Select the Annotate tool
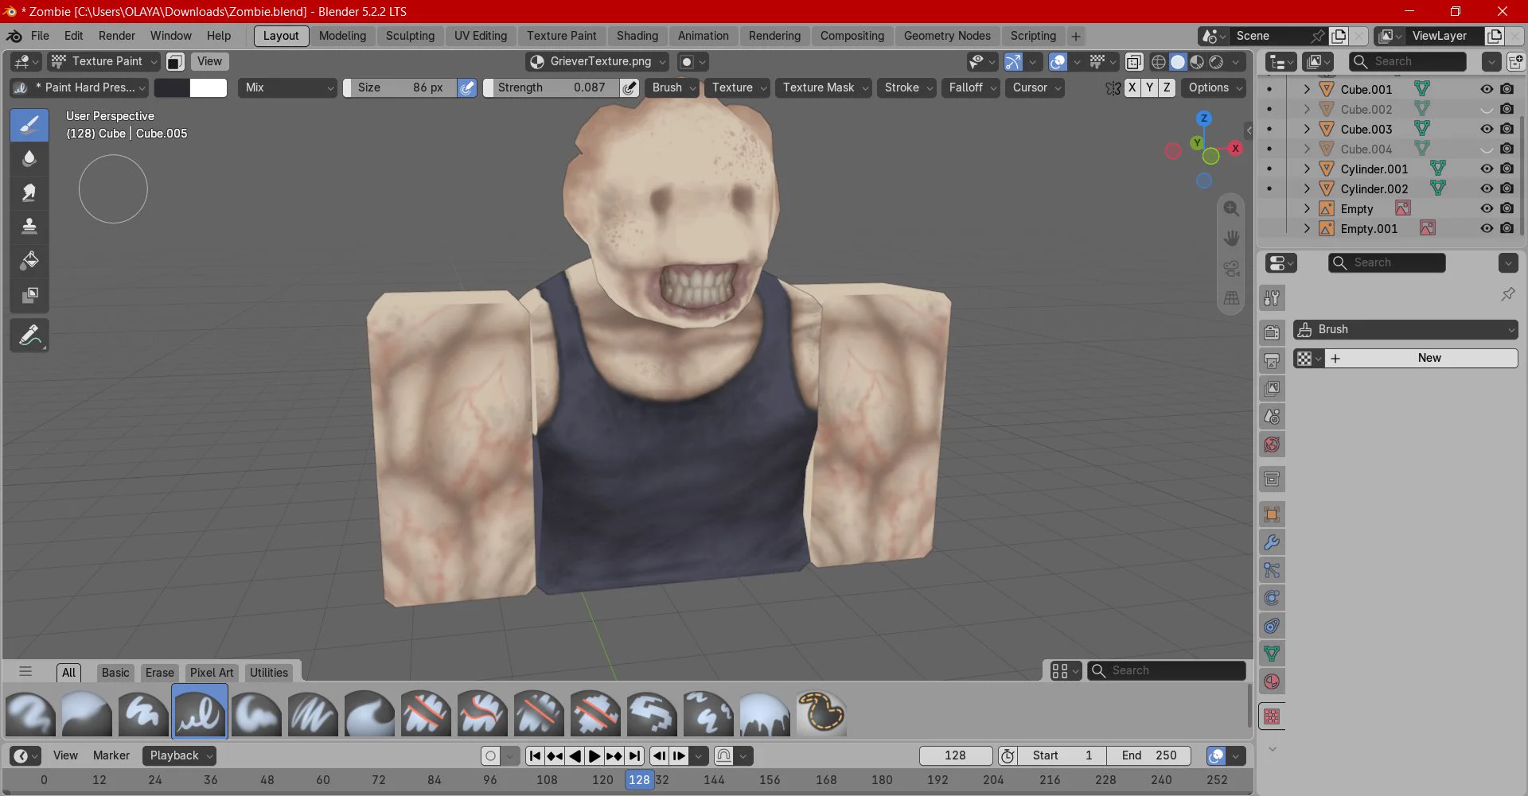 pyautogui.click(x=29, y=336)
